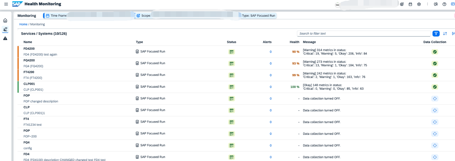Click data collection green check for FD4200
Viewport: 455px width, 161px height.
click(435, 52)
